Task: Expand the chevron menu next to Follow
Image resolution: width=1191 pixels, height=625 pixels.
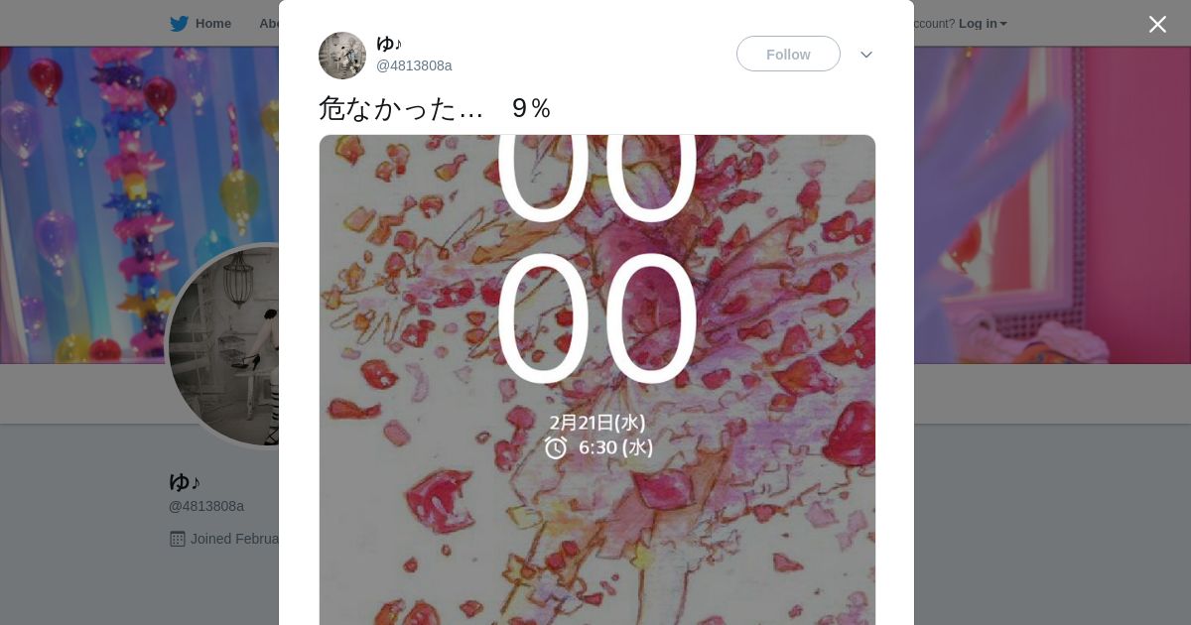Action: pos(866,55)
